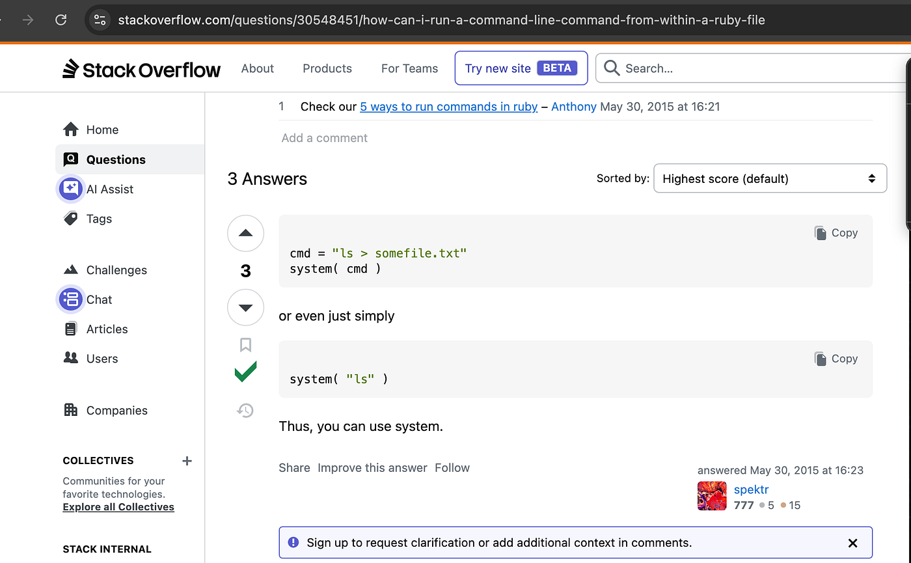Dismiss the sign up notice banner
The height and width of the screenshot is (563, 911).
coord(852,543)
